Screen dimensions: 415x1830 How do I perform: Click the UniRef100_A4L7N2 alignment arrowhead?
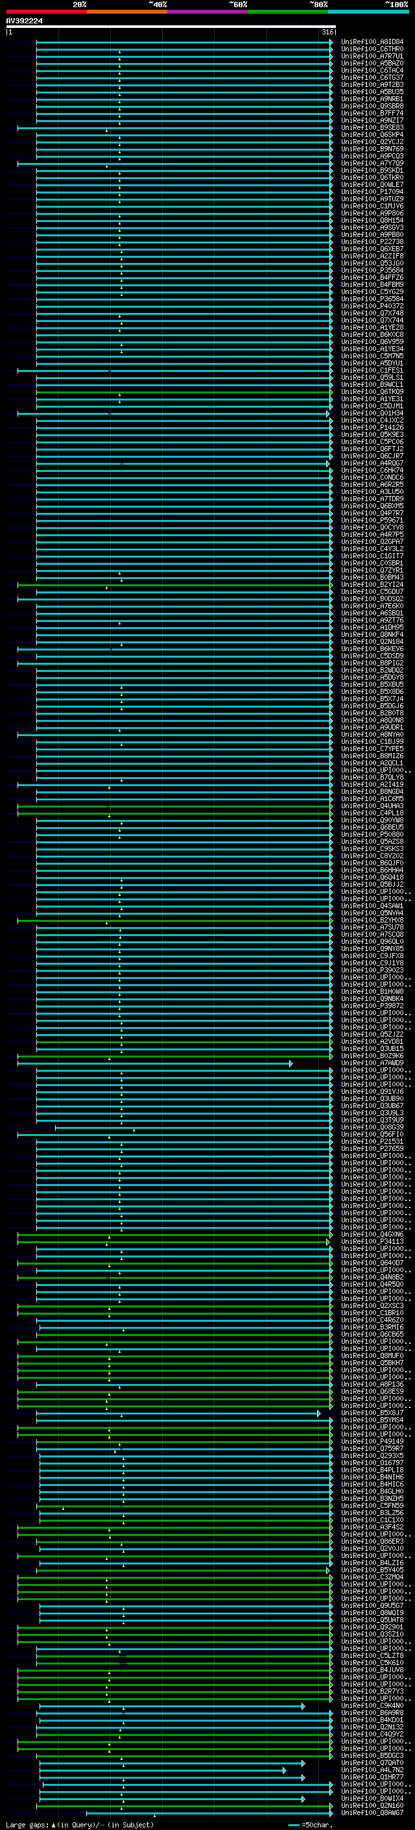[285, 1770]
